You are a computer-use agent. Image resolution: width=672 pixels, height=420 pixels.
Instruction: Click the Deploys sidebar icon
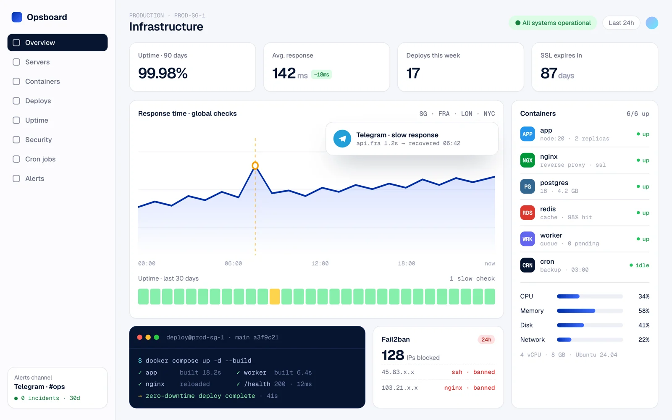[x=16, y=101]
